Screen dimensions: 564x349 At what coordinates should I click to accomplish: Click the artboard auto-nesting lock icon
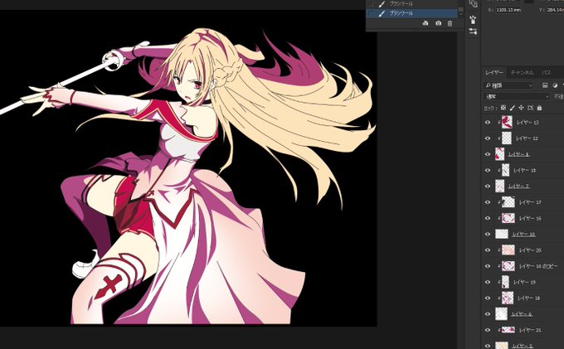click(530, 108)
